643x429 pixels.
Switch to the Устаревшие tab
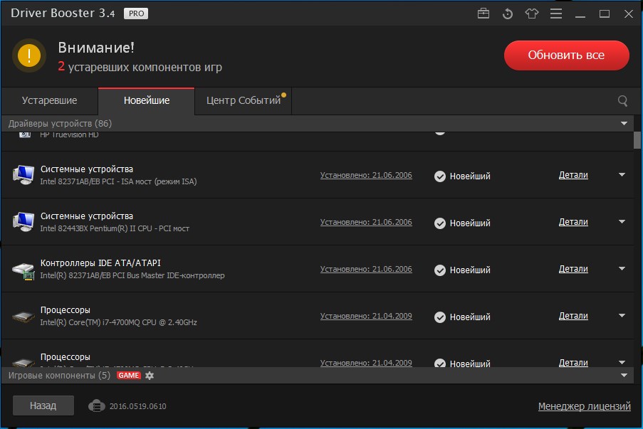point(50,101)
